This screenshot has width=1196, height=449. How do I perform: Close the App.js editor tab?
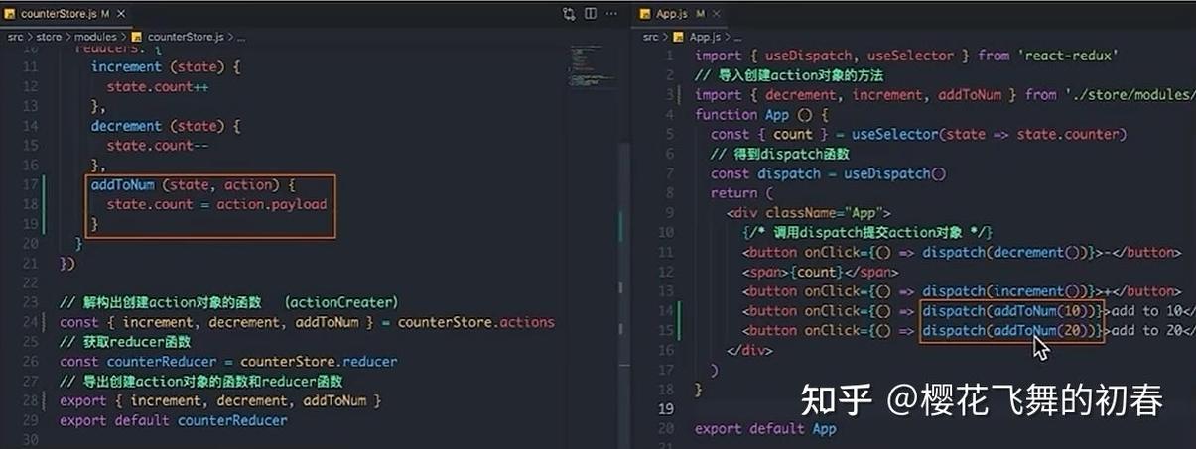click(x=717, y=14)
